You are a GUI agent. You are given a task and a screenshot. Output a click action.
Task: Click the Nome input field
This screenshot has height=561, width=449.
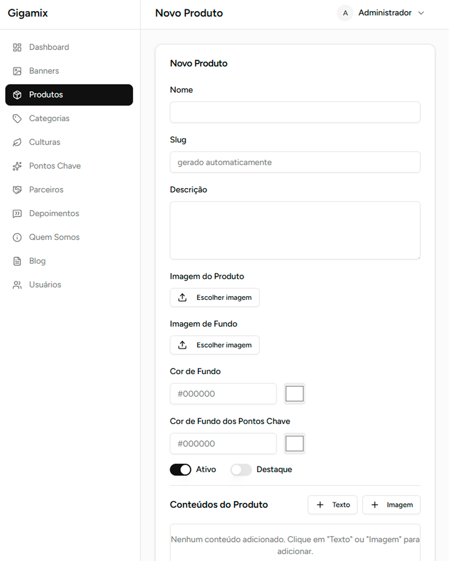tap(295, 112)
